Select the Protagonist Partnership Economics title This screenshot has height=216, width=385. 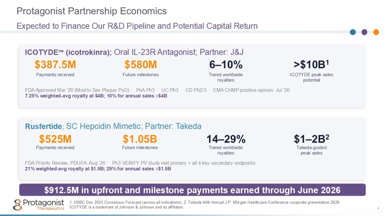(x=91, y=11)
